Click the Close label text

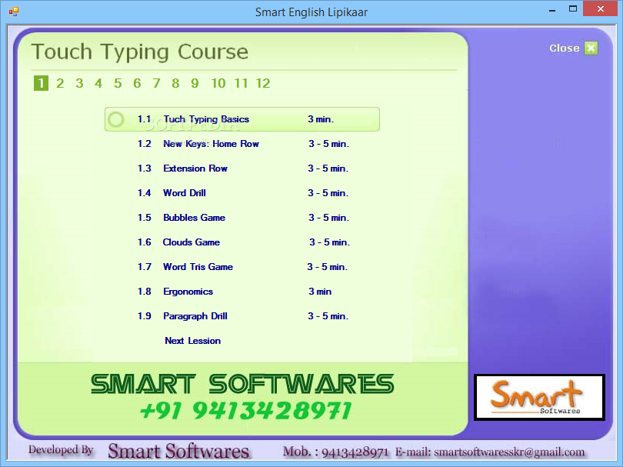(565, 48)
